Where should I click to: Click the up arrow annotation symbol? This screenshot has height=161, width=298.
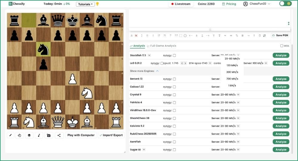pyautogui.click(x=254, y=35)
